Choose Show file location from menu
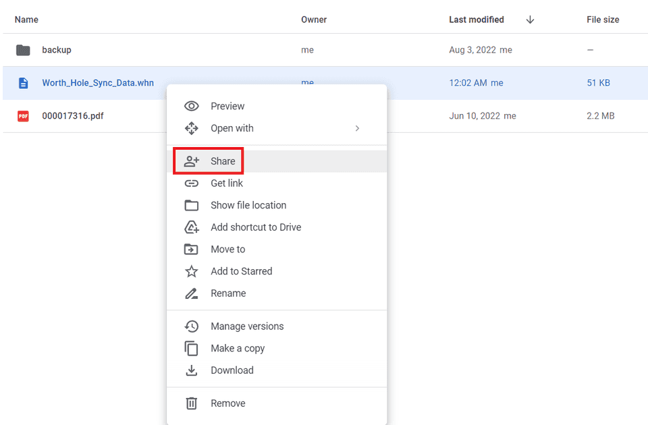Screen dimensions: 648x425 [x=248, y=205]
